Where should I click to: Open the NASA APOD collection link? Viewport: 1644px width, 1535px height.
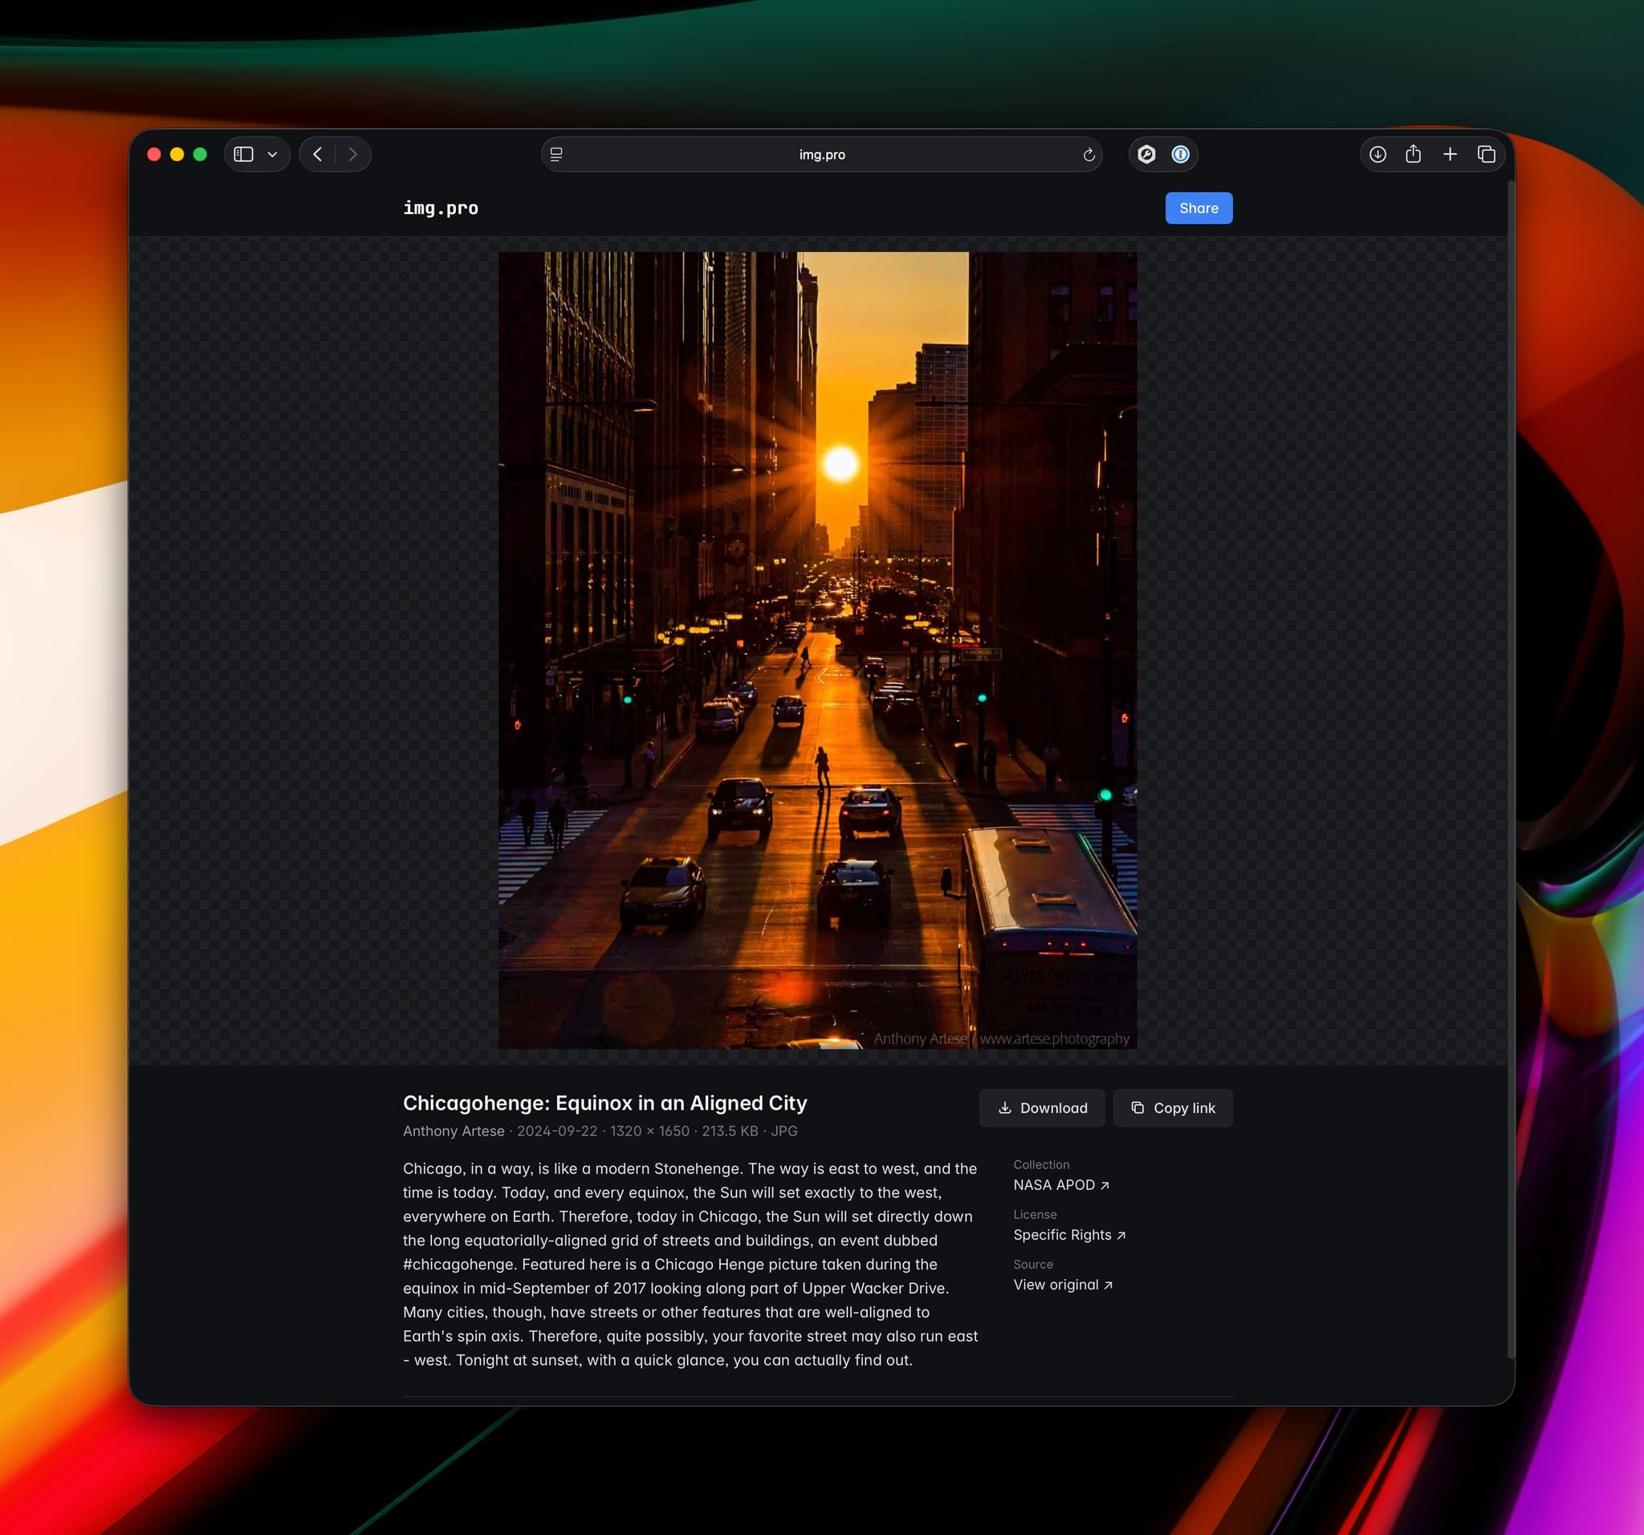click(1061, 1184)
